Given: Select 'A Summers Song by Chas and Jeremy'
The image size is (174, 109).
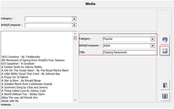Looking at the screenshot, I should pos(25,87).
